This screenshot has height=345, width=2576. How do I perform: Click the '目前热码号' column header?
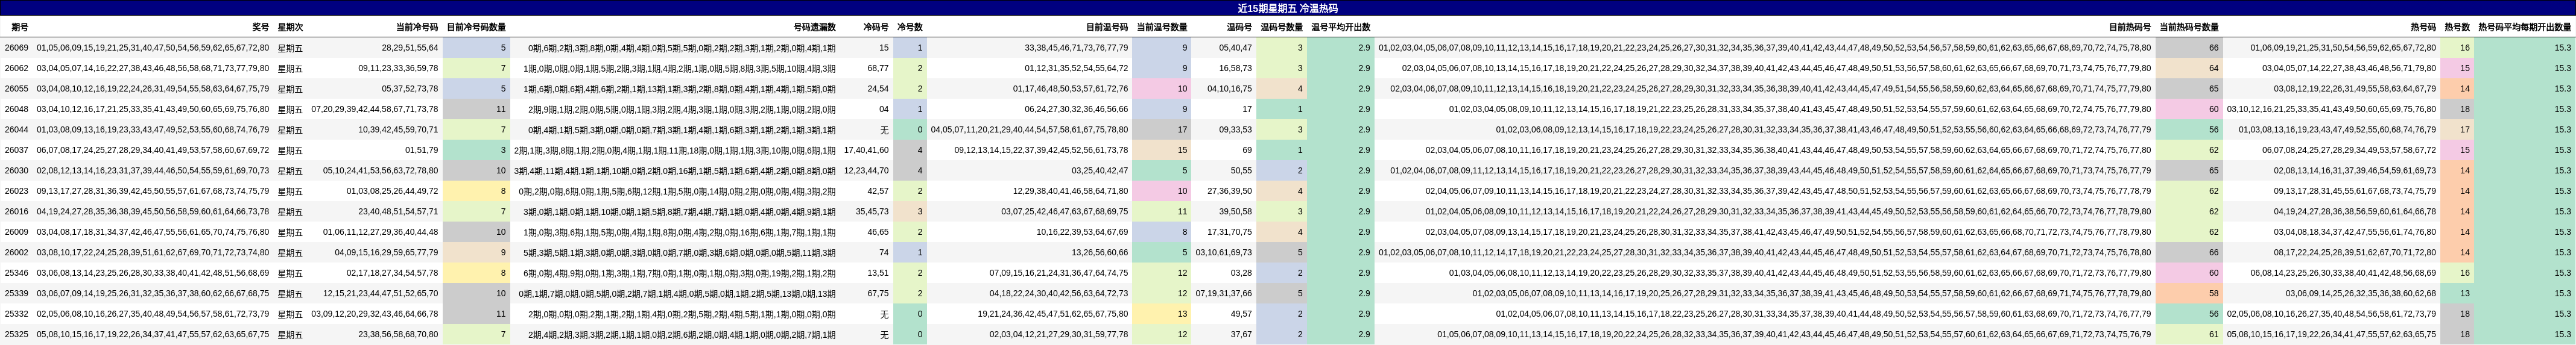(2130, 27)
